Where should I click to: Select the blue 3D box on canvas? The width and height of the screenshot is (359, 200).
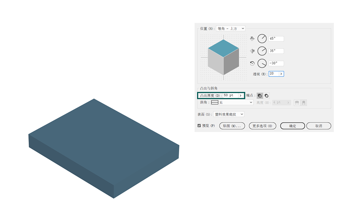(x=104, y=148)
